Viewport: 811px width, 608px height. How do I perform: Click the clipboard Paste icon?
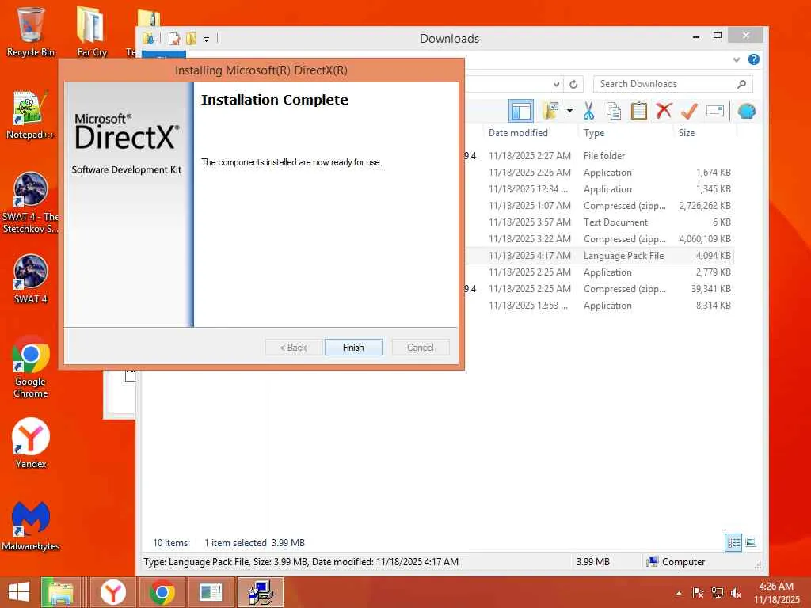point(639,111)
